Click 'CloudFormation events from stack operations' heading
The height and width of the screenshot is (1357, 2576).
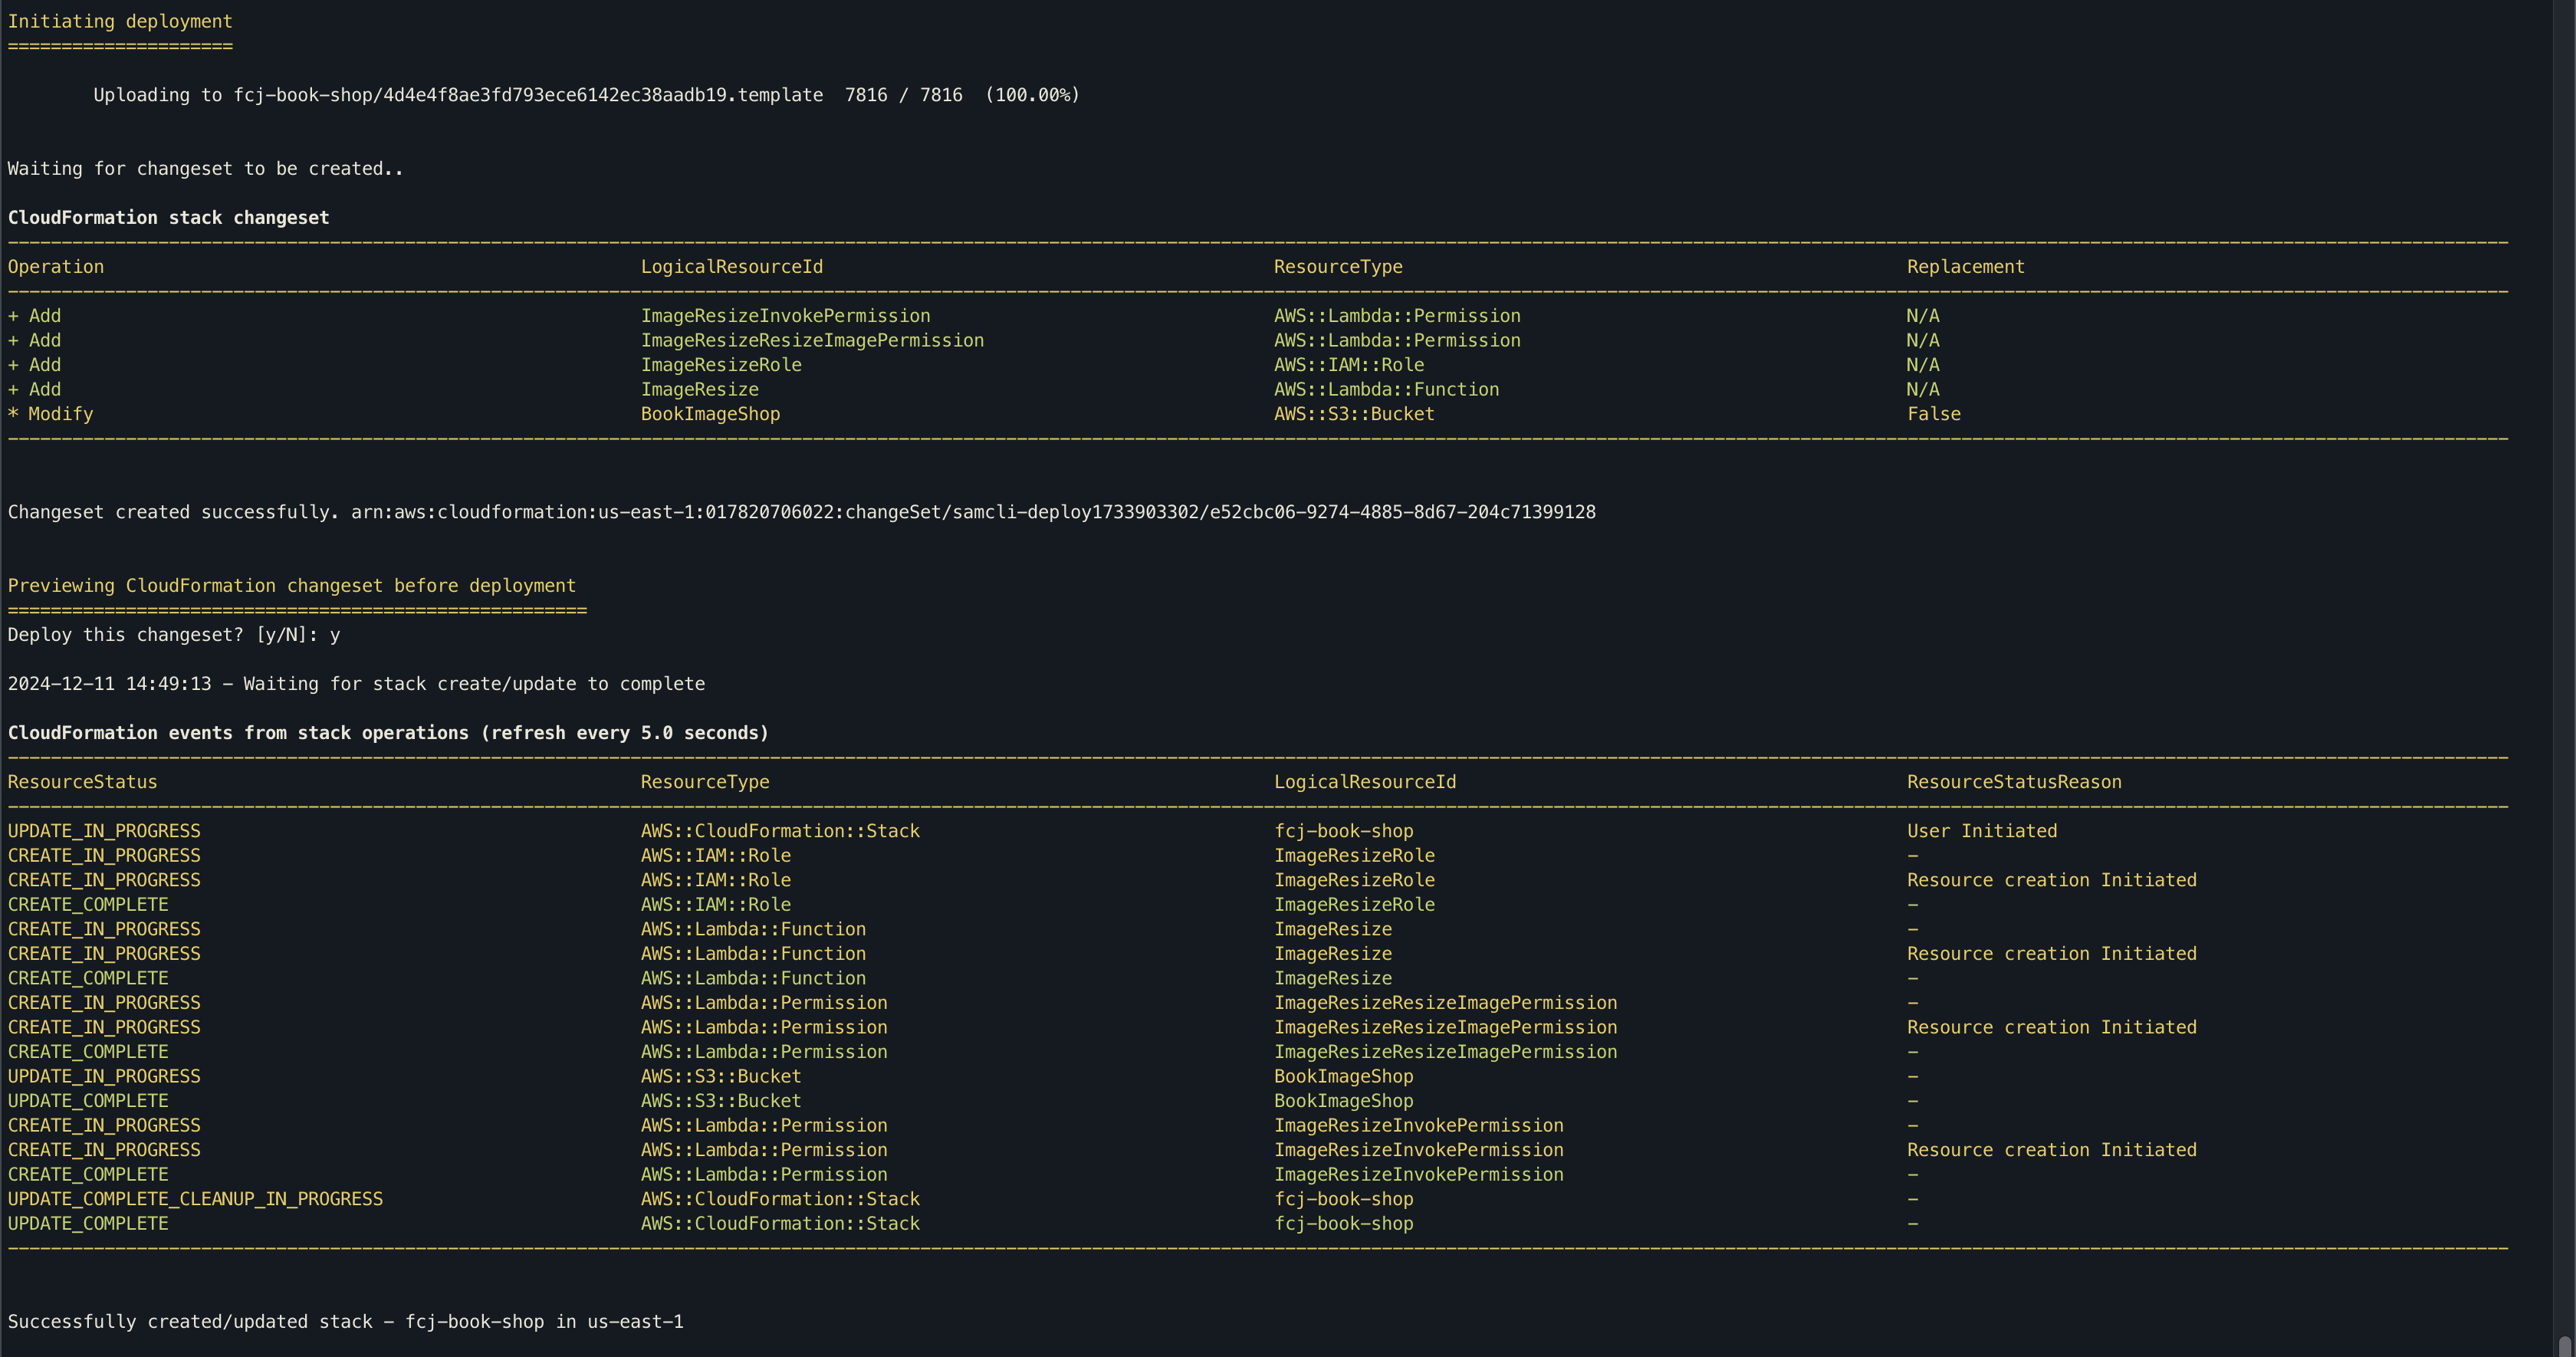[388, 733]
